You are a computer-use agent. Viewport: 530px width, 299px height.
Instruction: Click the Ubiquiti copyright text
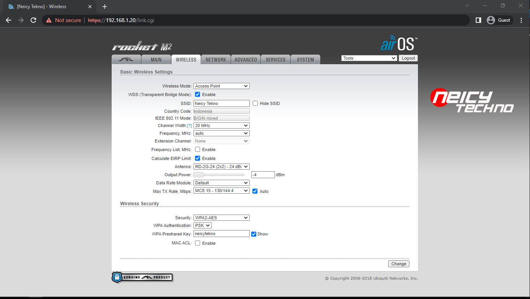(371, 278)
